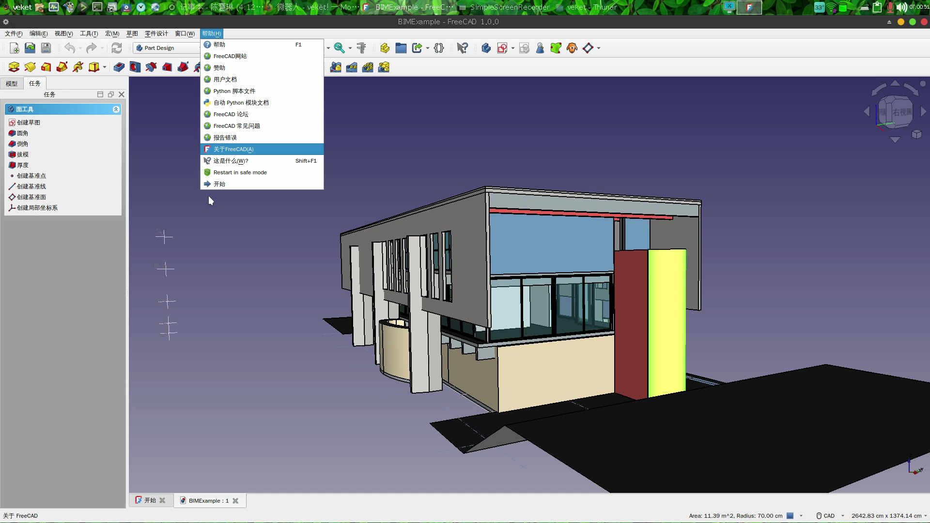Toggle the 创建局部坐标系 local coordinate tool
The height and width of the screenshot is (523, 930).
click(36, 208)
